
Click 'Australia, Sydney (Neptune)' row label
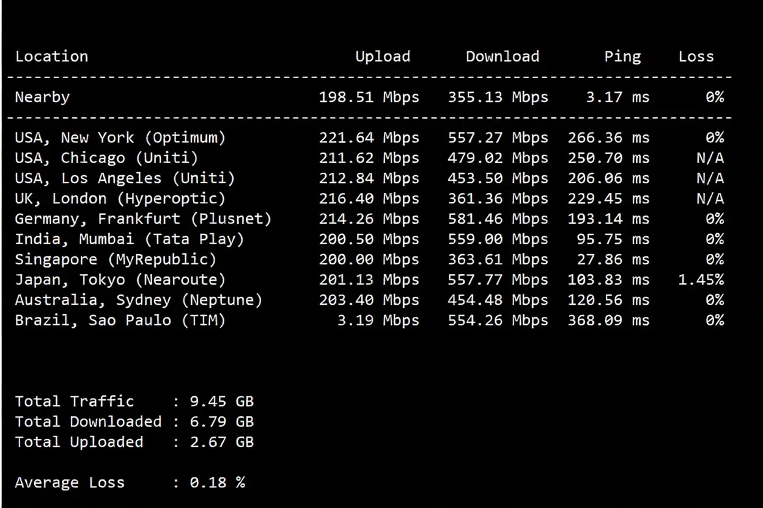(x=139, y=300)
